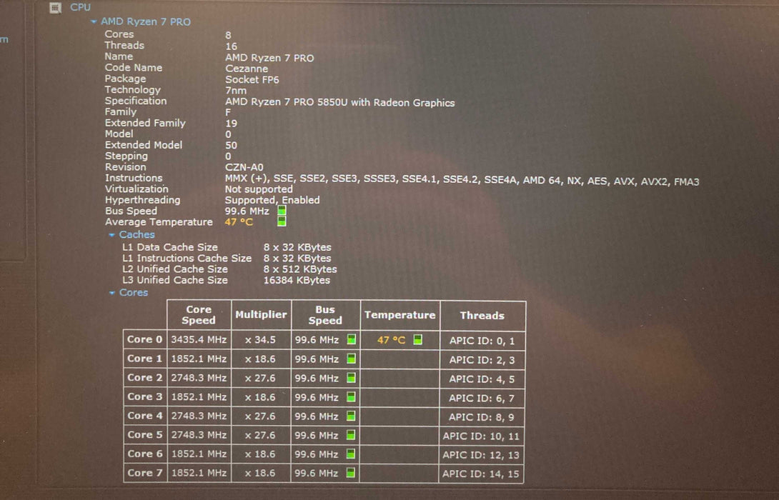Click the green indicator next to Bus Speed 99.6 MHz in summary

click(x=282, y=211)
